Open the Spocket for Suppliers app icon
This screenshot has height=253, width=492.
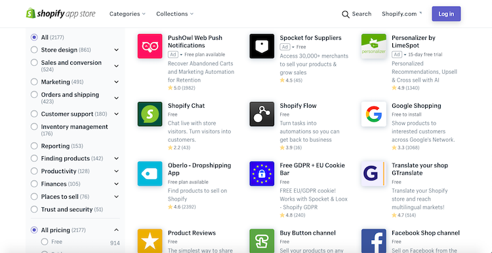[x=262, y=46]
